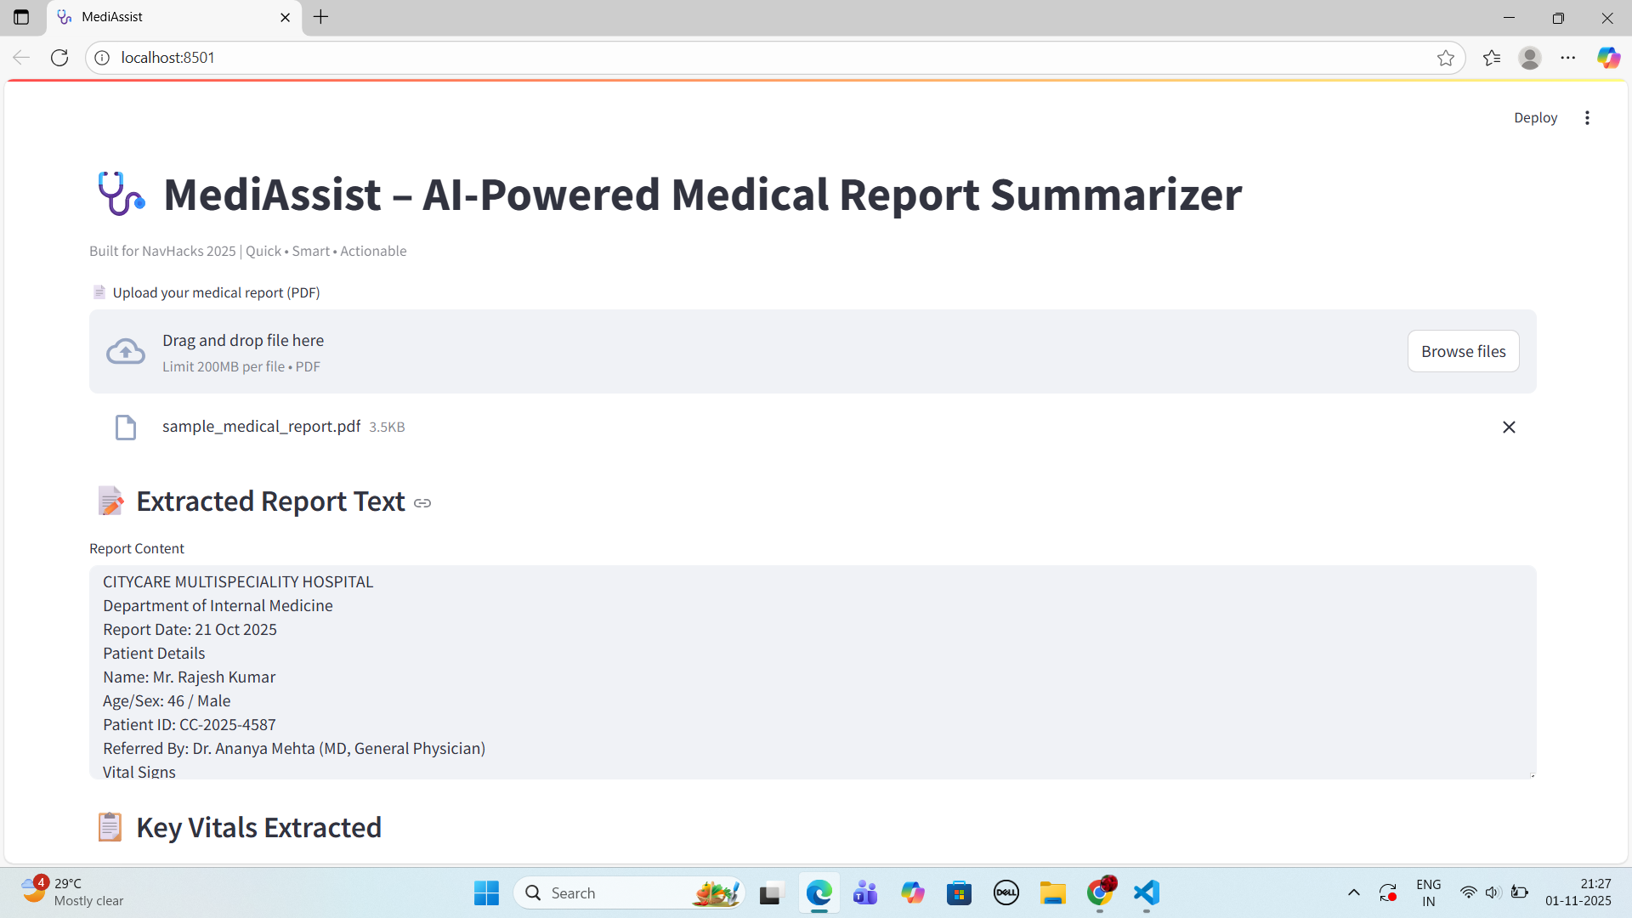
Task: Add this page to favorites star
Action: click(x=1445, y=58)
